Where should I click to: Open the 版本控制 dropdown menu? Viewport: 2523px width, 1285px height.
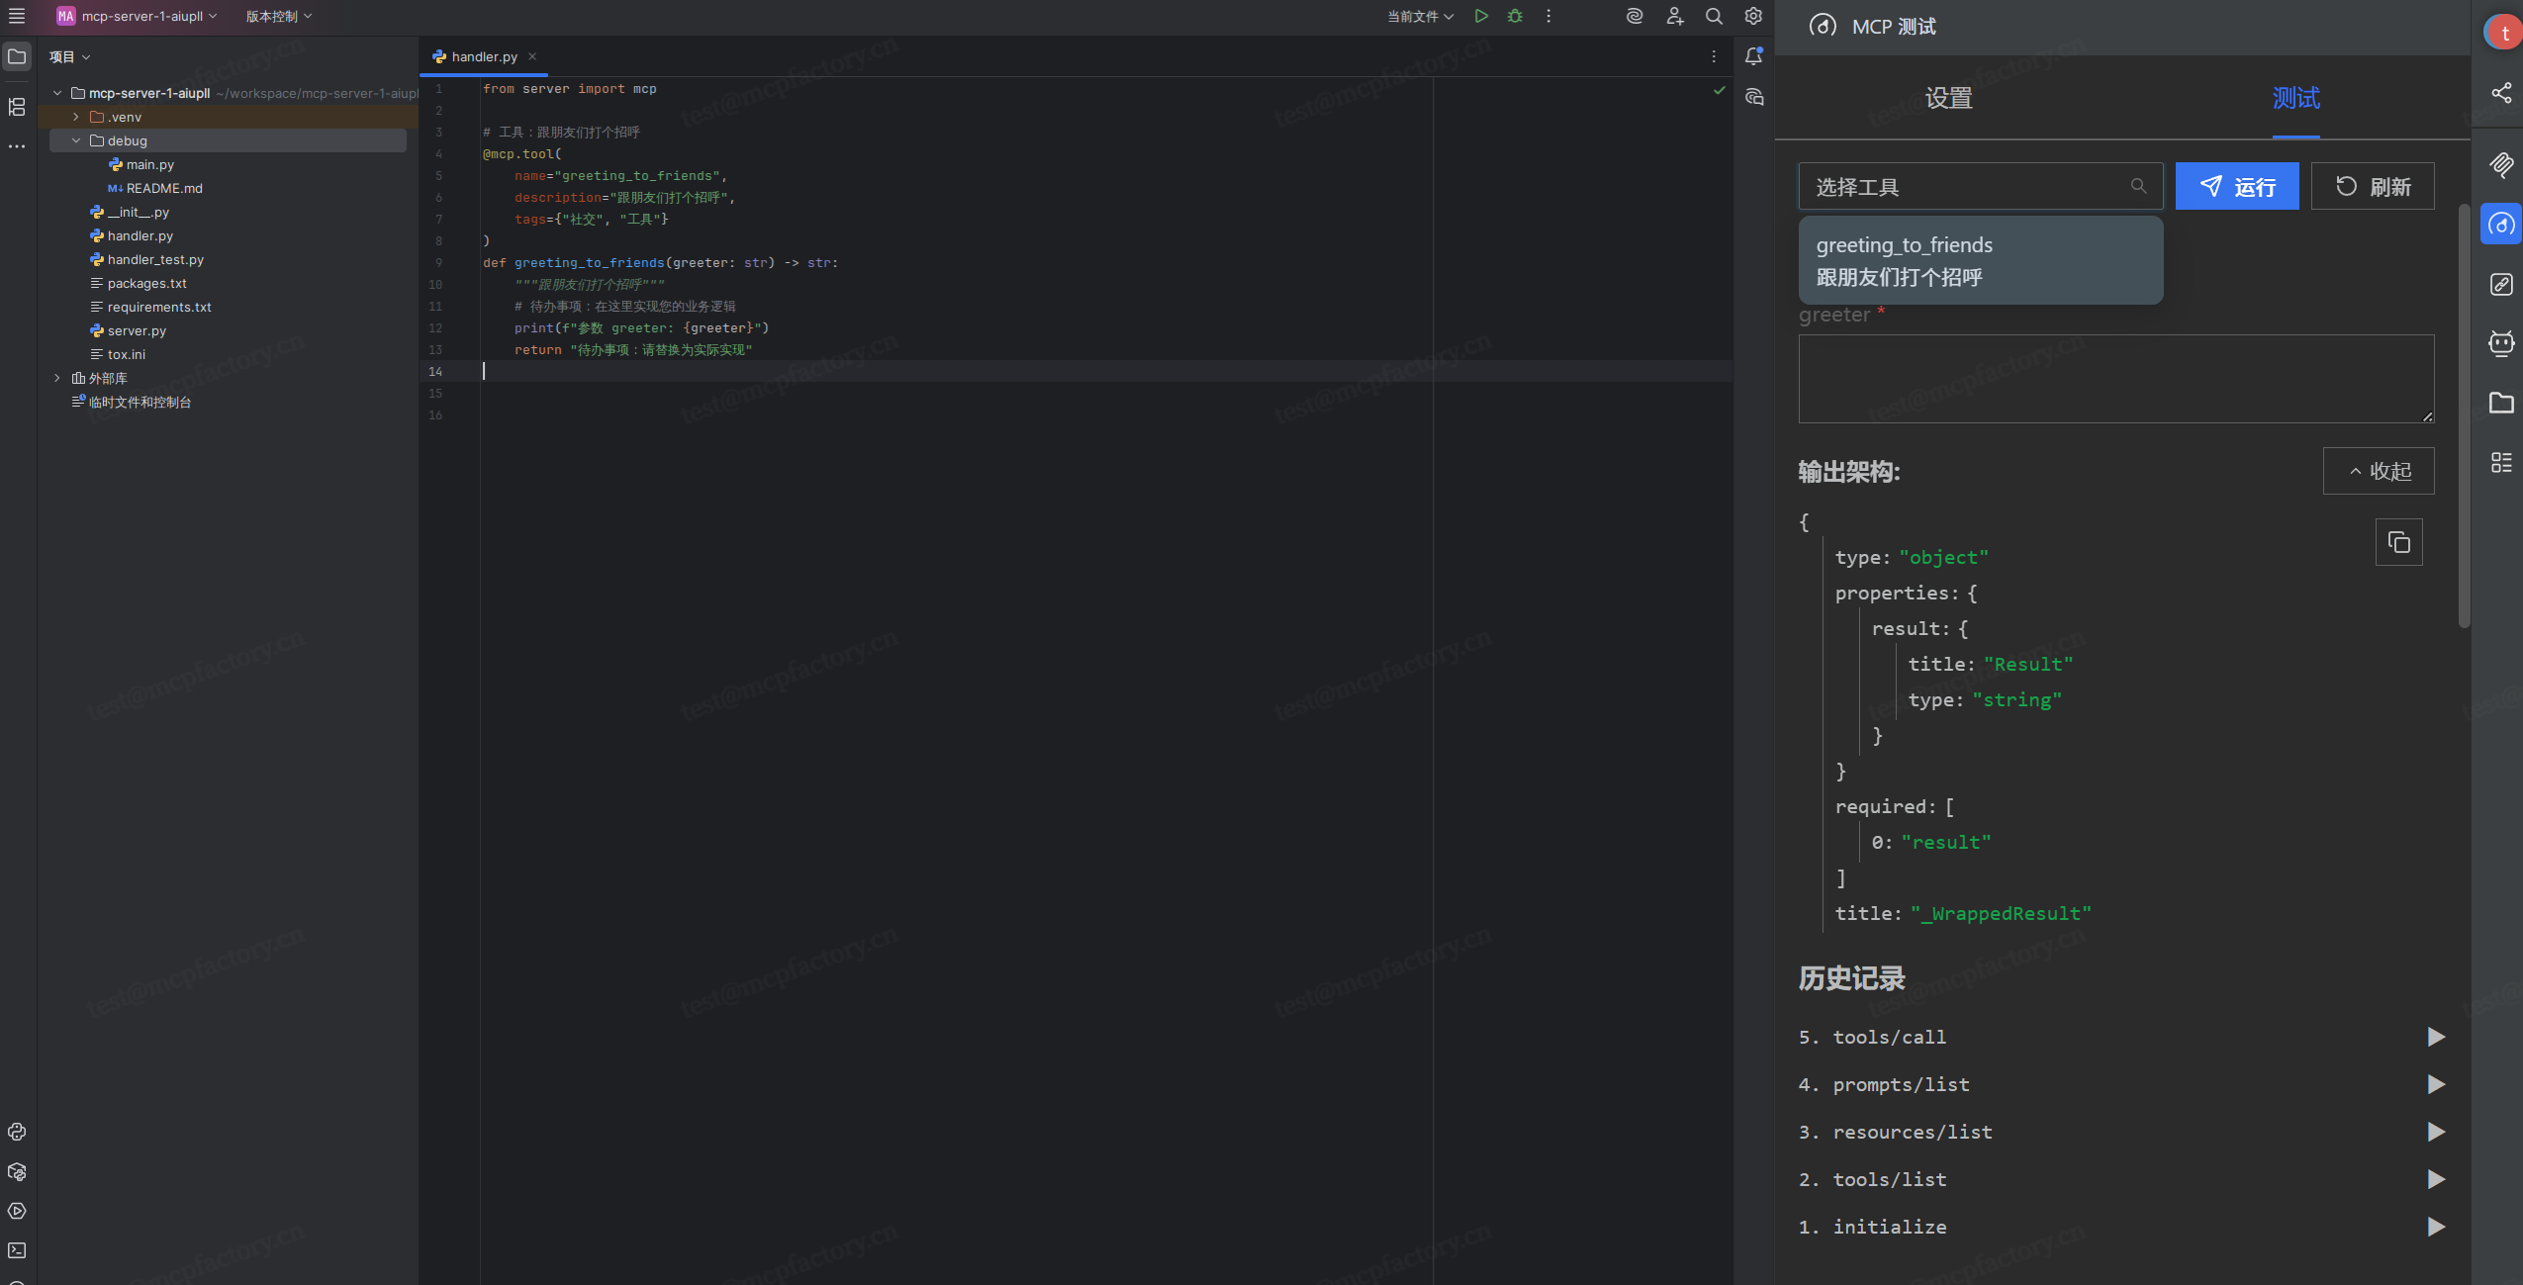(x=278, y=16)
